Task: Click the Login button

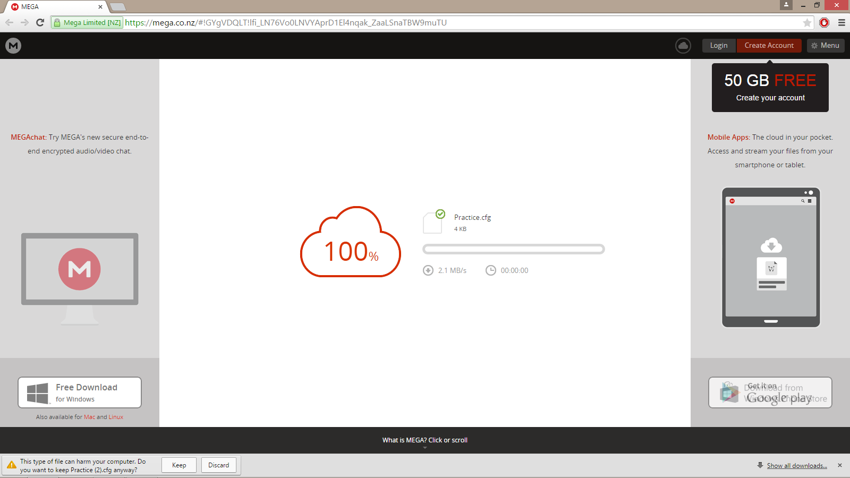Action: point(719,46)
